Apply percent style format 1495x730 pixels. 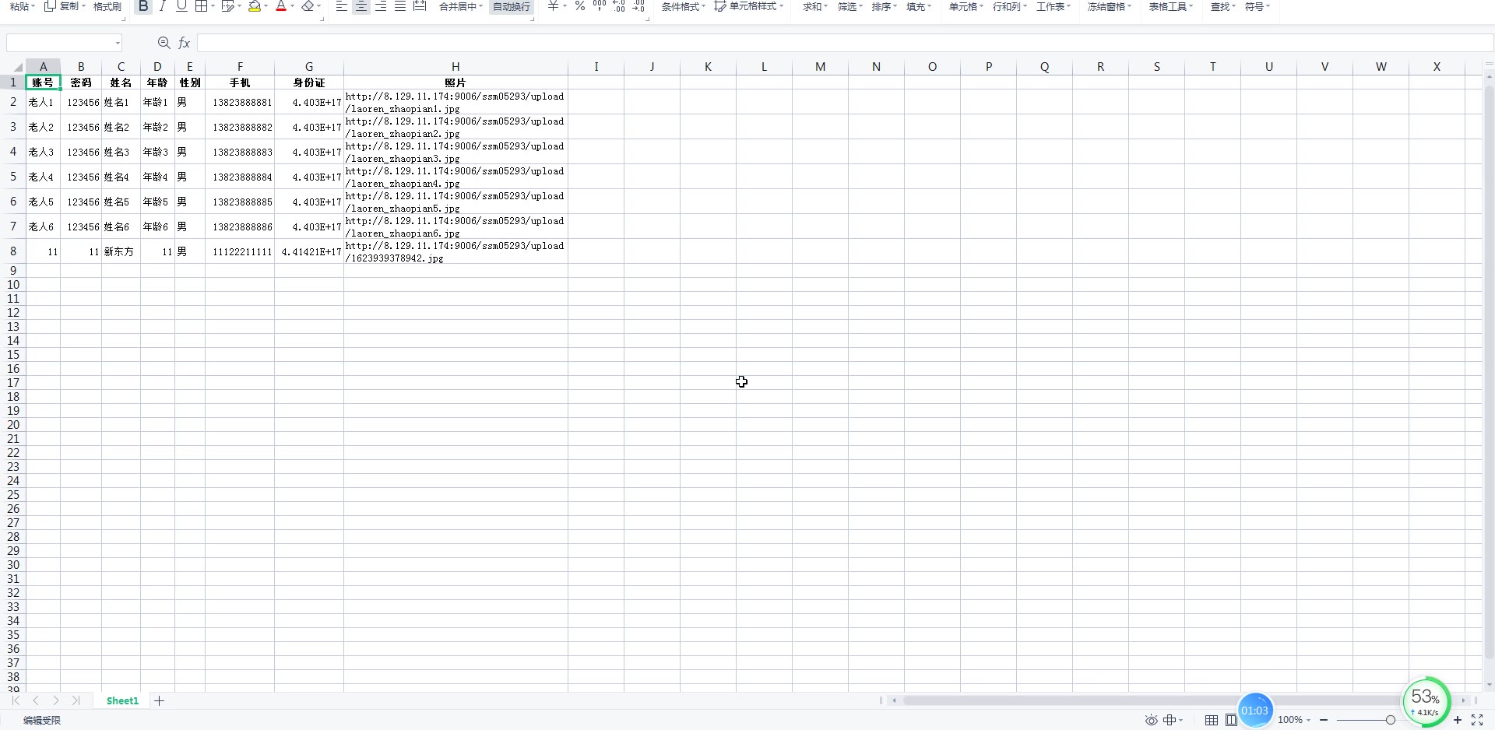[x=580, y=6]
